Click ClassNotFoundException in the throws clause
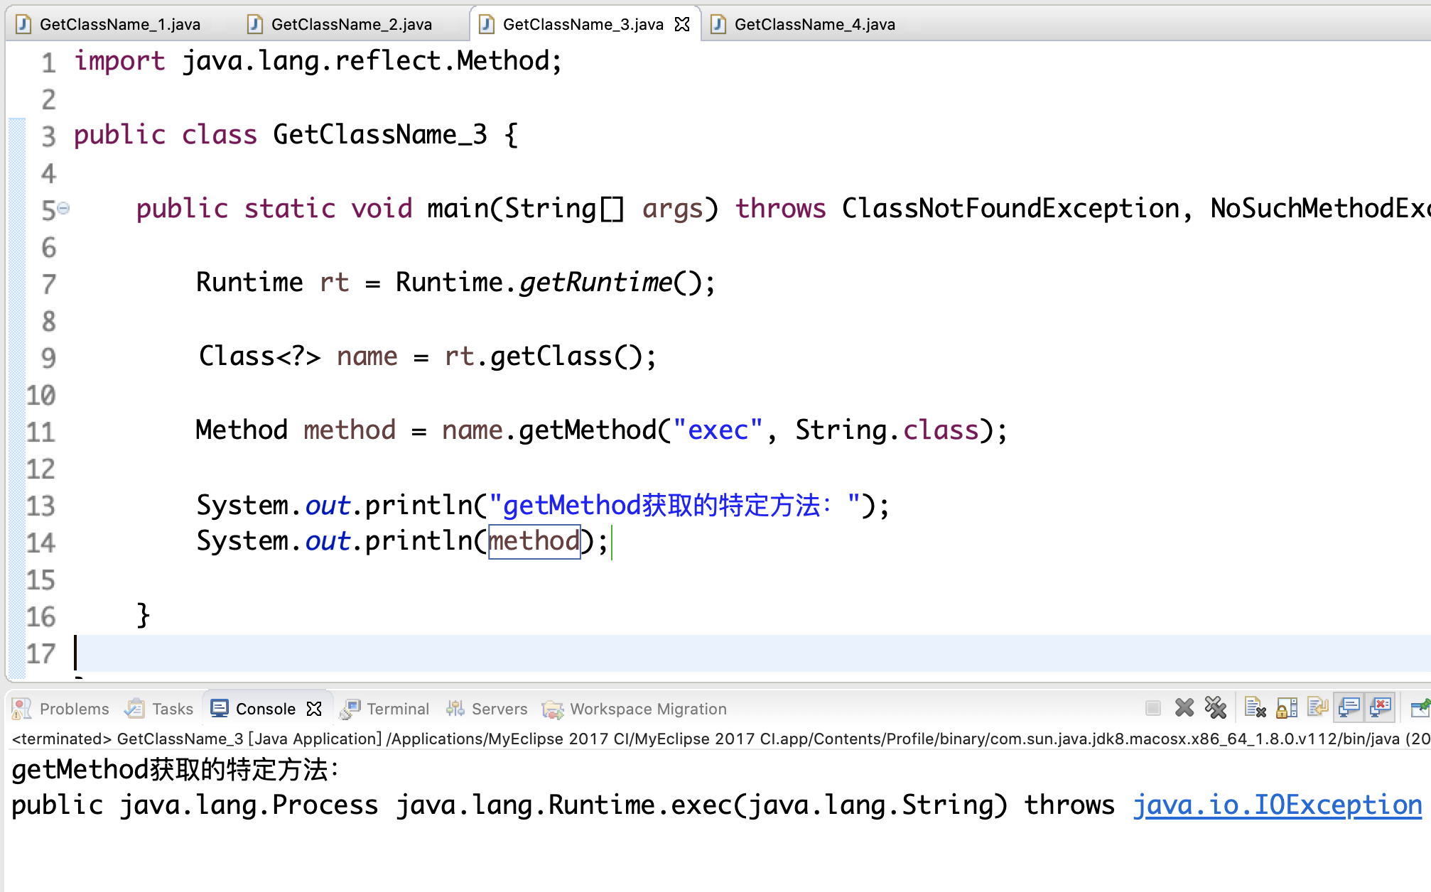The height and width of the screenshot is (892, 1431). pos(1010,209)
